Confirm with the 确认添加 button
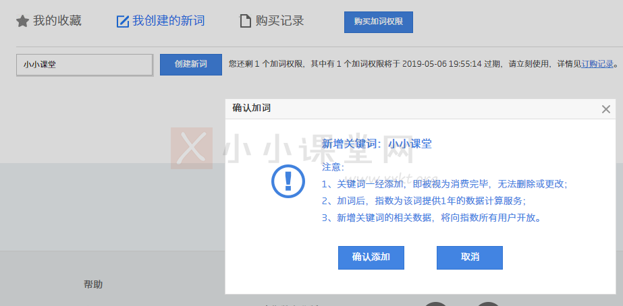623x306 pixels. (371, 257)
